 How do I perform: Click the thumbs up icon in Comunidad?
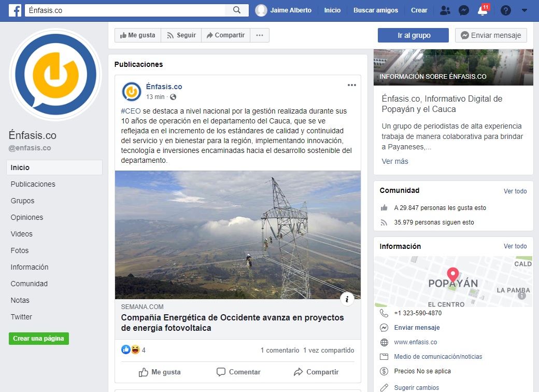click(384, 208)
